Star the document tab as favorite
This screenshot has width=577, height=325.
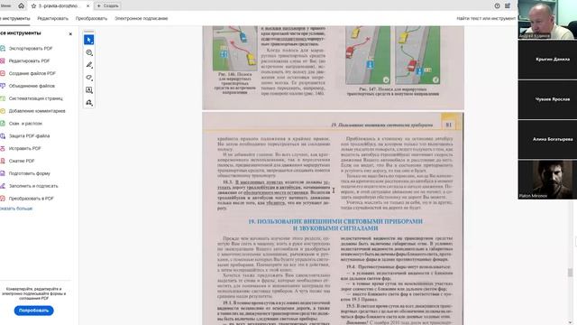click(x=33, y=6)
